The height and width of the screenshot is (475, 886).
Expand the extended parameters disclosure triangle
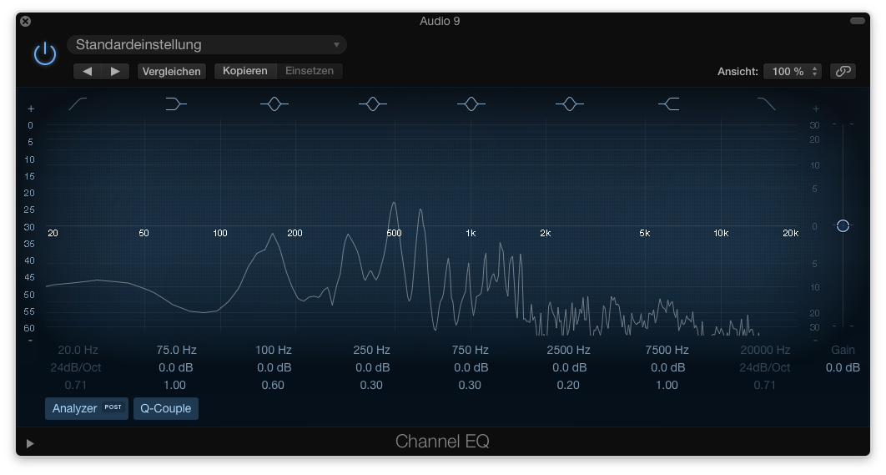click(30, 444)
